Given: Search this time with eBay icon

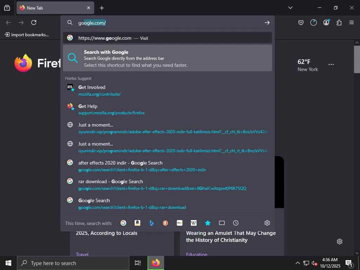Looking at the screenshot, I should (x=180, y=223).
